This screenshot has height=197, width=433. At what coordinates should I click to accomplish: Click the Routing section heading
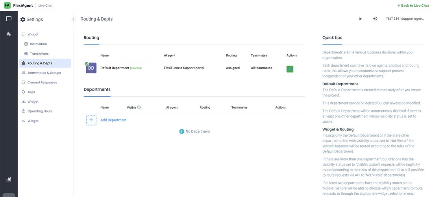91,37
